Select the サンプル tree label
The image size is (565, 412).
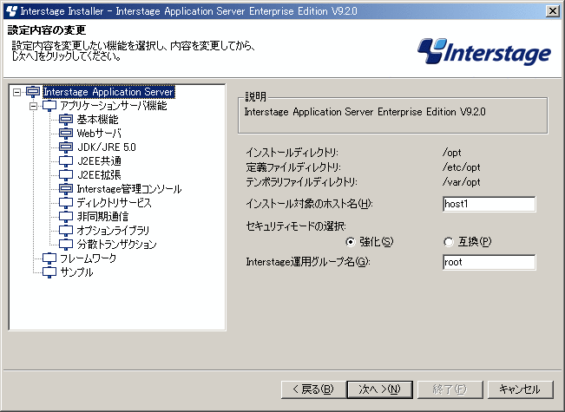[x=76, y=272]
